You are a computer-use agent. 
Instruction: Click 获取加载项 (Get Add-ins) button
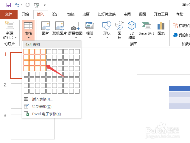pyautogui.click(x=181, y=26)
